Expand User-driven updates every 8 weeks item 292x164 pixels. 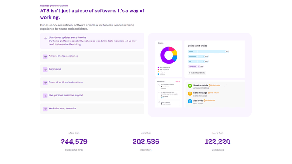pos(92,41)
